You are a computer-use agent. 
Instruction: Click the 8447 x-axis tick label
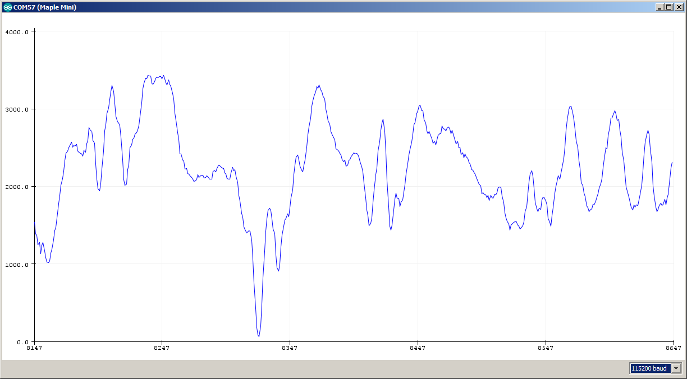(418, 348)
